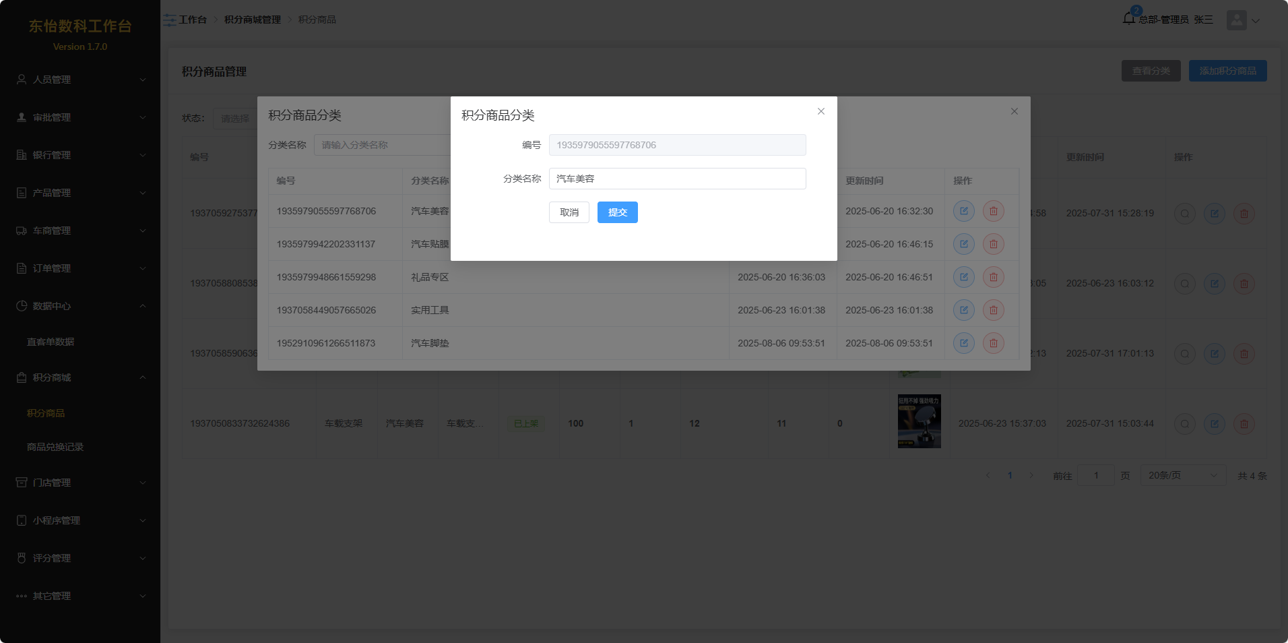Image resolution: width=1288 pixels, height=643 pixels.
Task: Click delete icon for 实用工具 category row
Action: (993, 310)
